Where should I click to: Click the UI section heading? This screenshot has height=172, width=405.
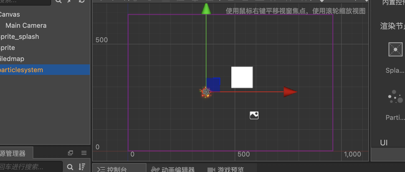pos(384,143)
